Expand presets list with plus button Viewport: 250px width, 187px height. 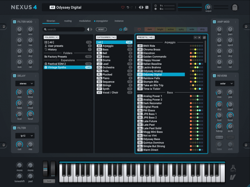tap(199, 37)
